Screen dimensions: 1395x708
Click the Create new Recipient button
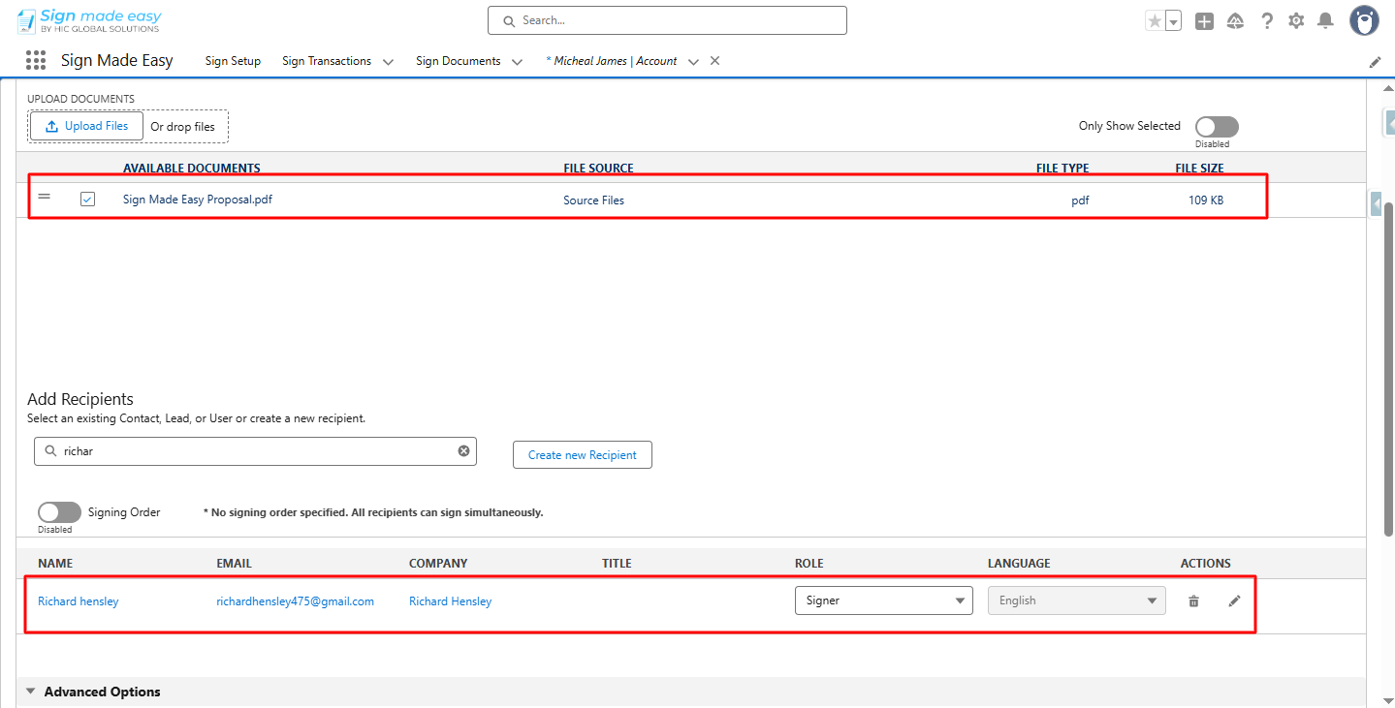pos(583,454)
